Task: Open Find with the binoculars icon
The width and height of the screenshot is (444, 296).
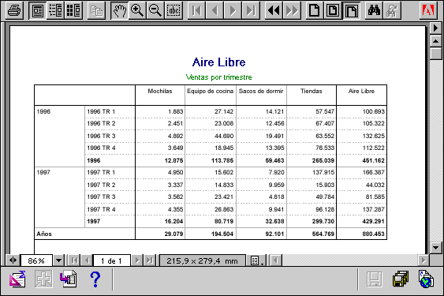Action: coord(374,11)
